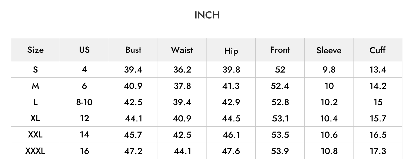Click the XXXL size row label
Image resolution: width=413 pixels, height=163 pixels.
[x=35, y=151]
